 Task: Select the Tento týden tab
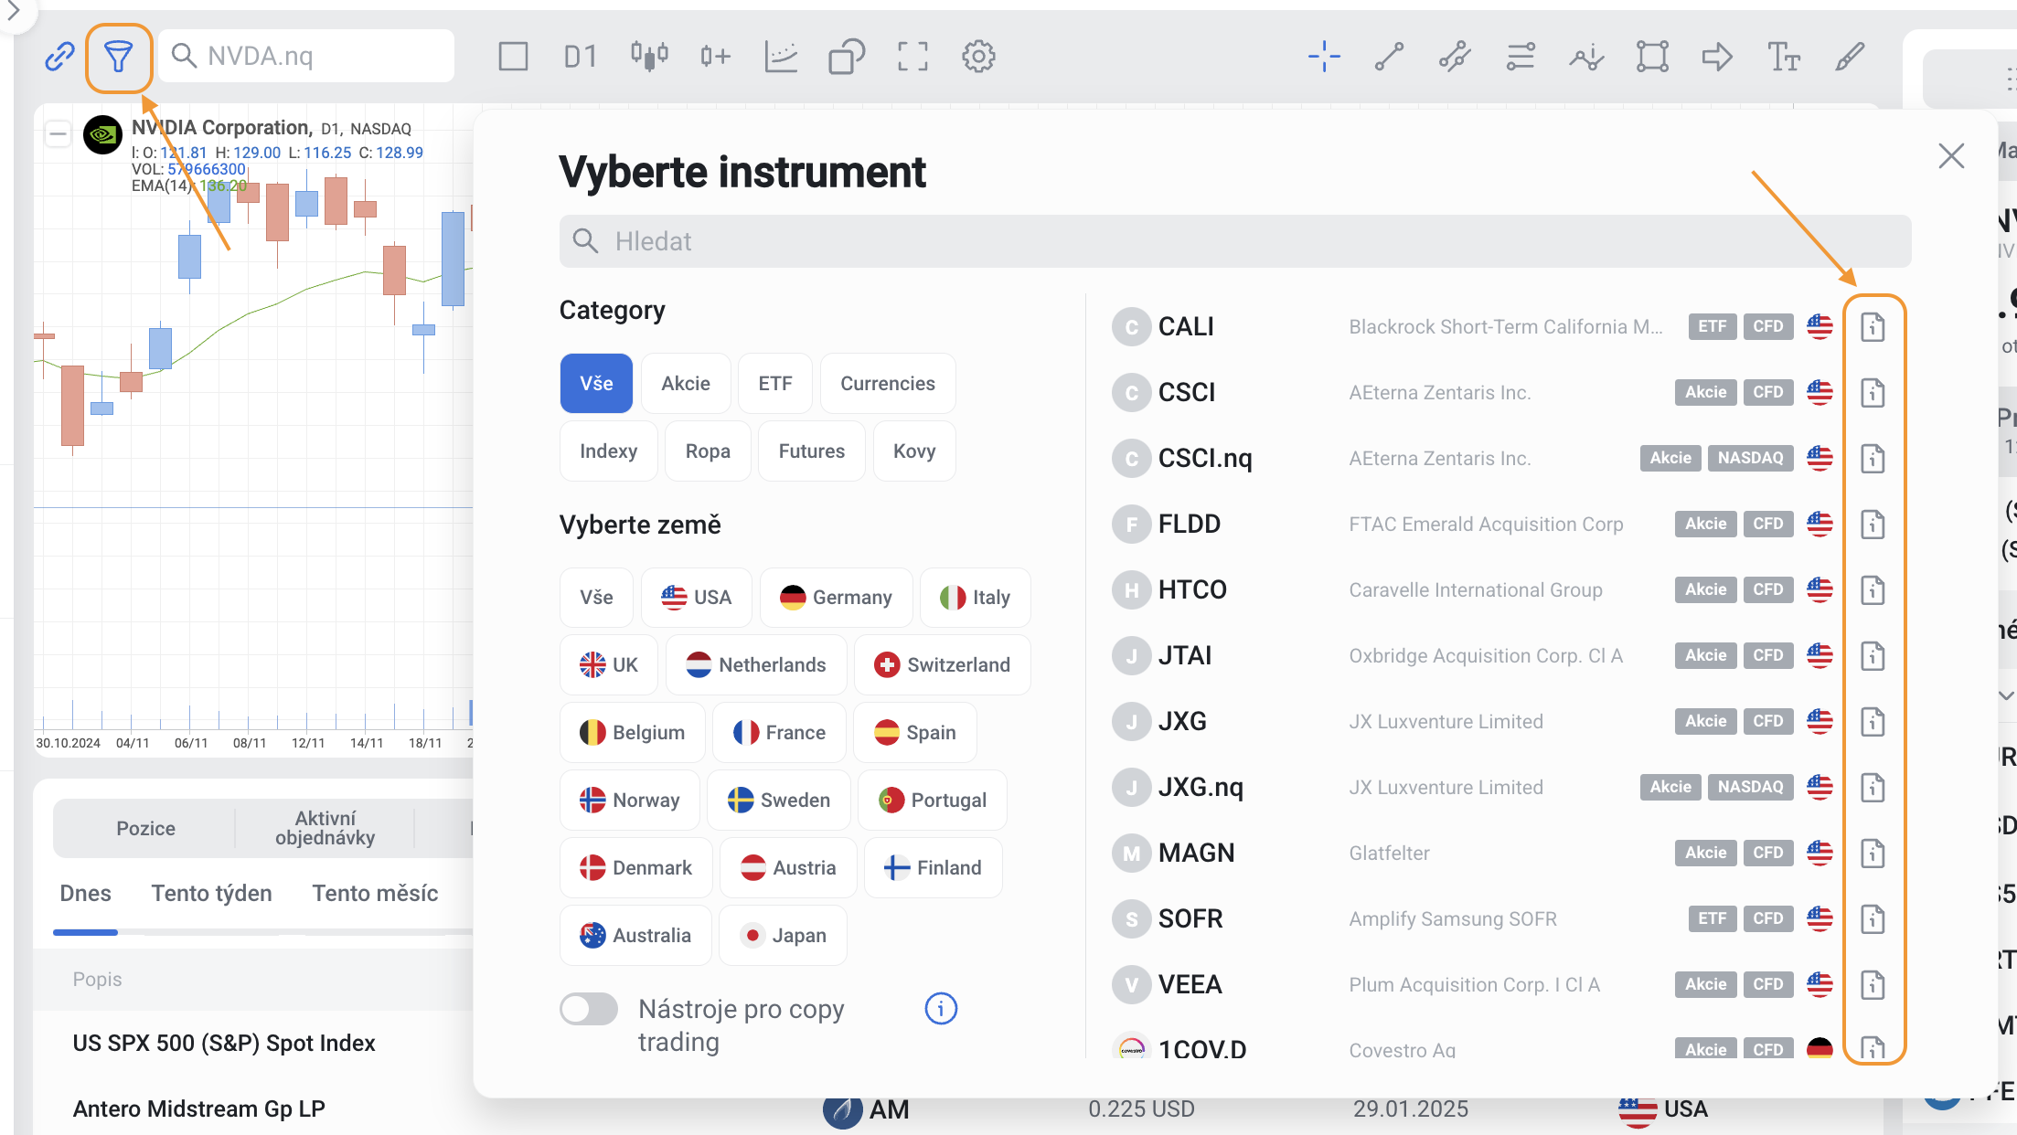(211, 893)
